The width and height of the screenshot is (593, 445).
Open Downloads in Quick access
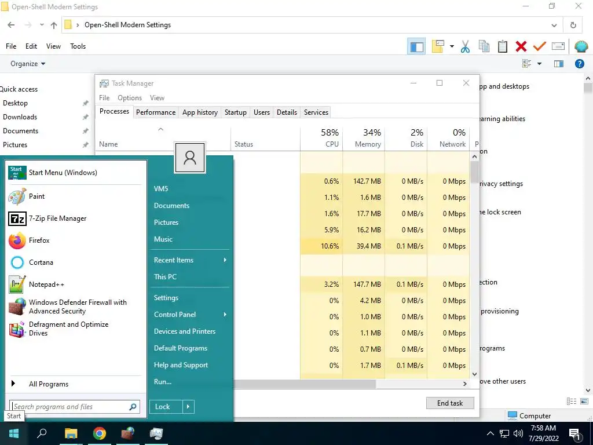pos(20,117)
